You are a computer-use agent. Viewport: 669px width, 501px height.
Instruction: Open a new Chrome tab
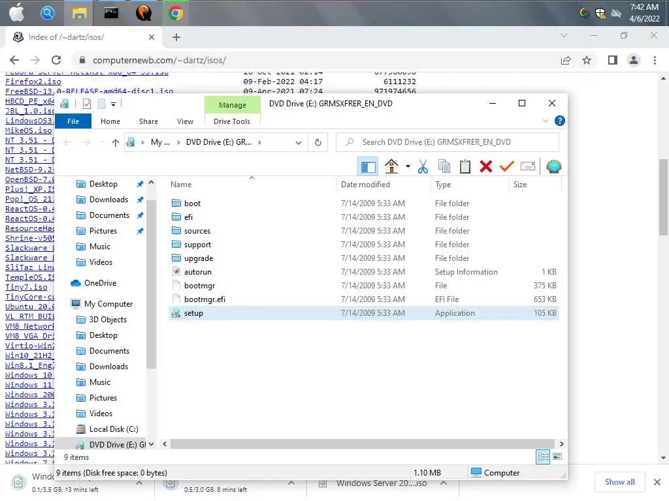[176, 37]
